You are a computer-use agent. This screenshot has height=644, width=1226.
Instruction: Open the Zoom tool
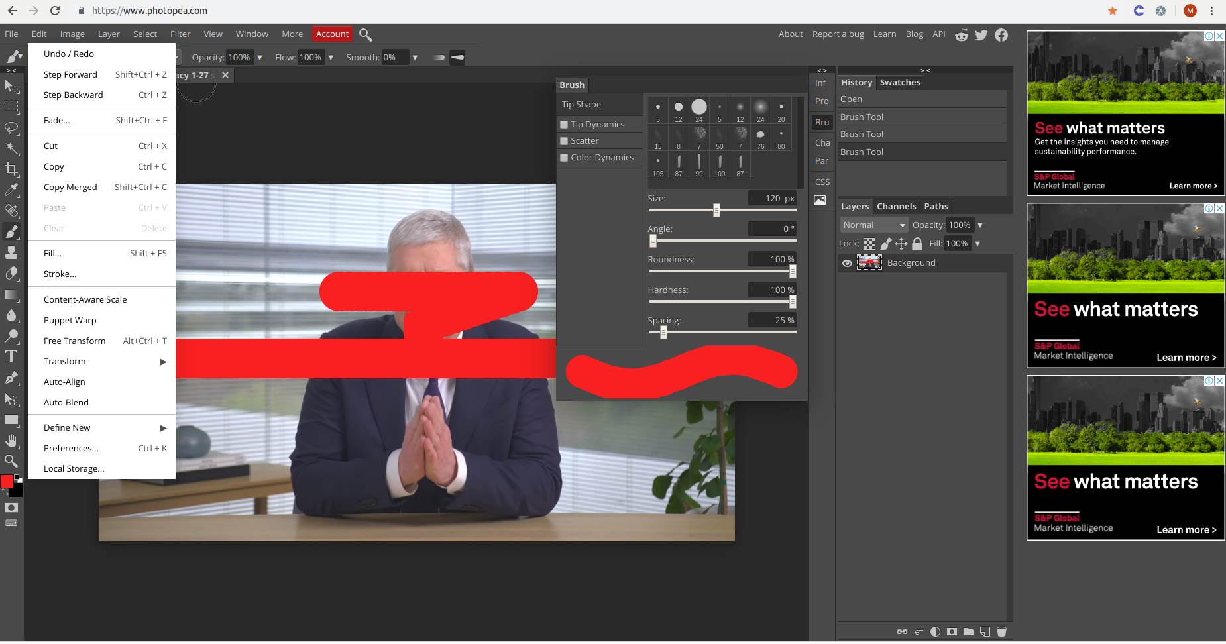[11, 460]
